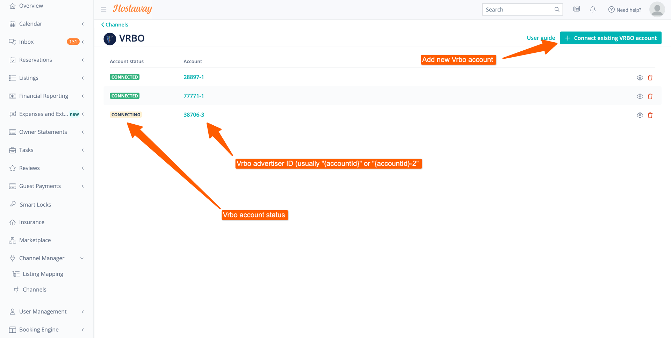Click the Calendar icon in sidebar
The image size is (671, 338).
[13, 24]
